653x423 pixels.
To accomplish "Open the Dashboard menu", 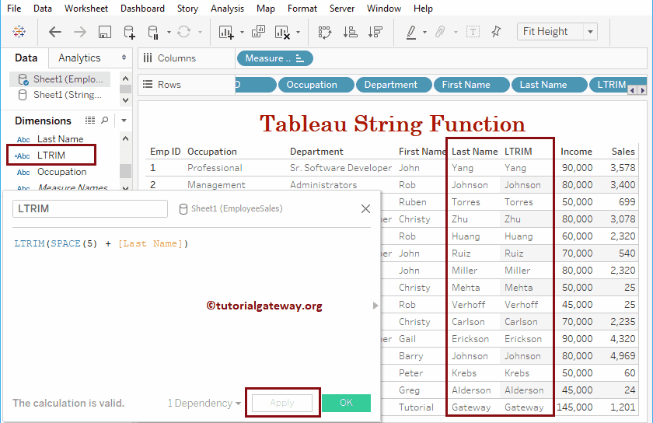I will point(142,9).
